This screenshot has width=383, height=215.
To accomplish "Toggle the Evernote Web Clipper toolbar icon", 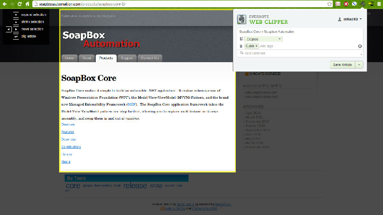I will [x=363, y=4].
